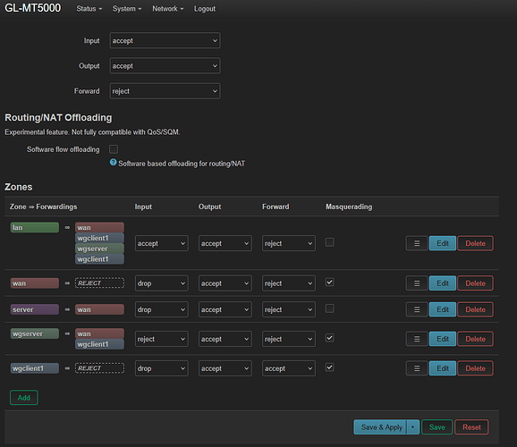Click the drag handle icon for server zone

[417, 309]
